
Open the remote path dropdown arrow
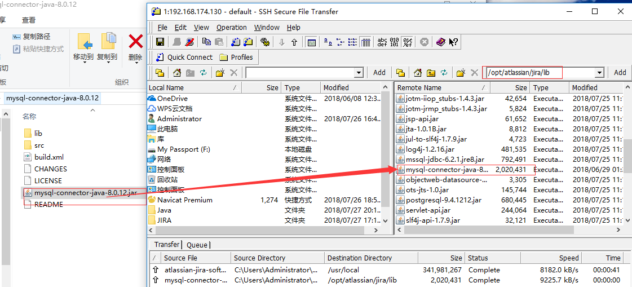[x=600, y=73]
